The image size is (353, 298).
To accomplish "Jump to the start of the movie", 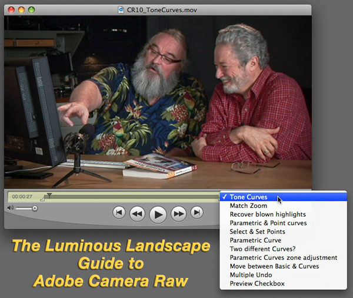I will (119, 213).
